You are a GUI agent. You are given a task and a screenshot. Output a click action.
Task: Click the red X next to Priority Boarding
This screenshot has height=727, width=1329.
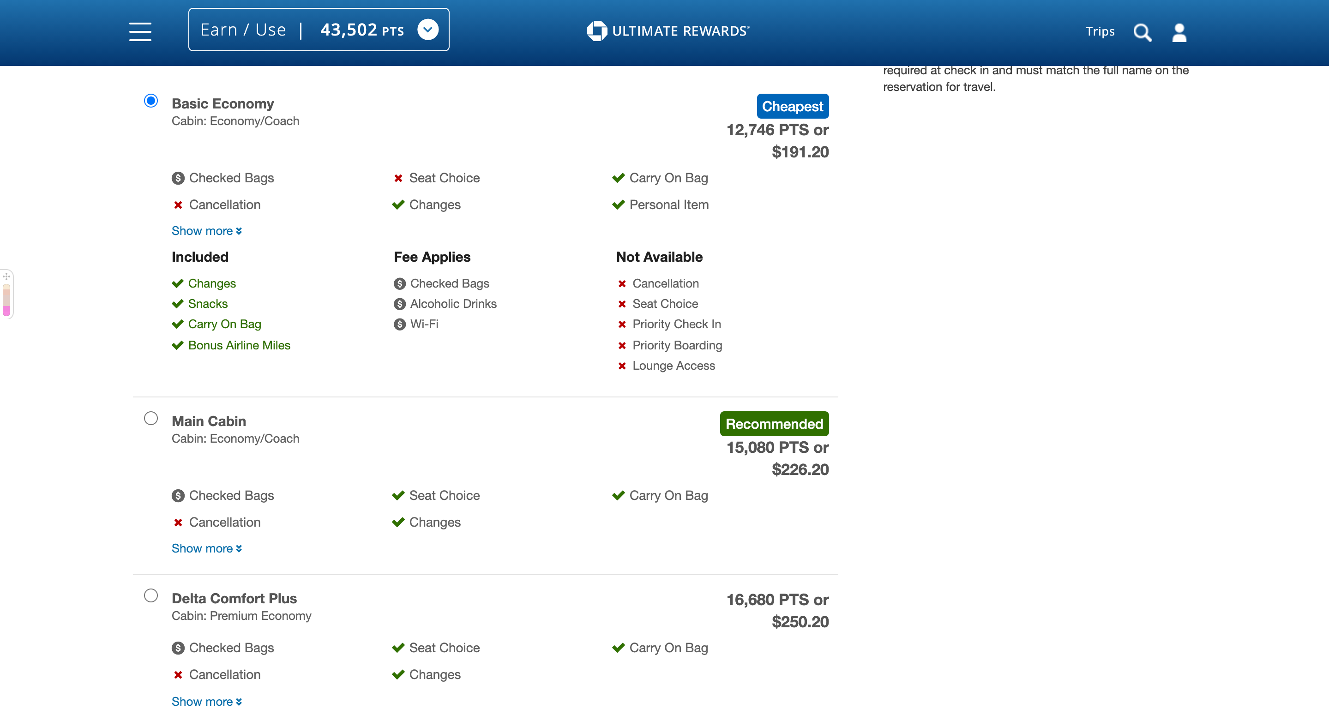point(622,345)
